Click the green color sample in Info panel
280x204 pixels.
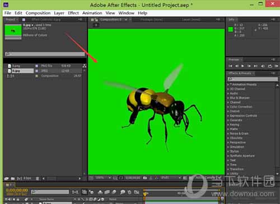(x=231, y=29)
